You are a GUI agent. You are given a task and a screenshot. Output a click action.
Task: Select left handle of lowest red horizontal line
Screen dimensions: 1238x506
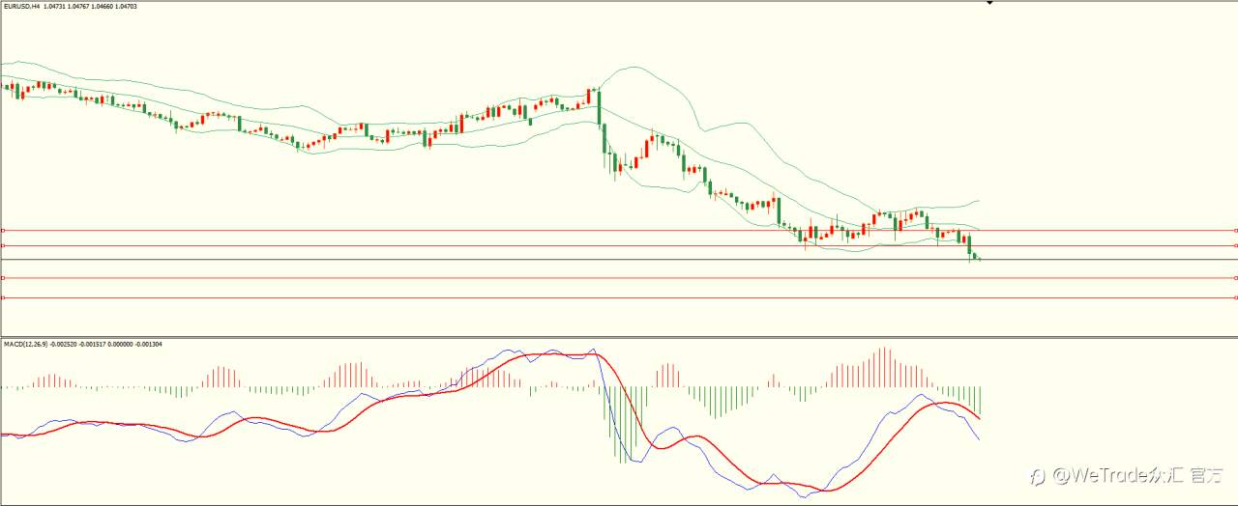(x=3, y=298)
